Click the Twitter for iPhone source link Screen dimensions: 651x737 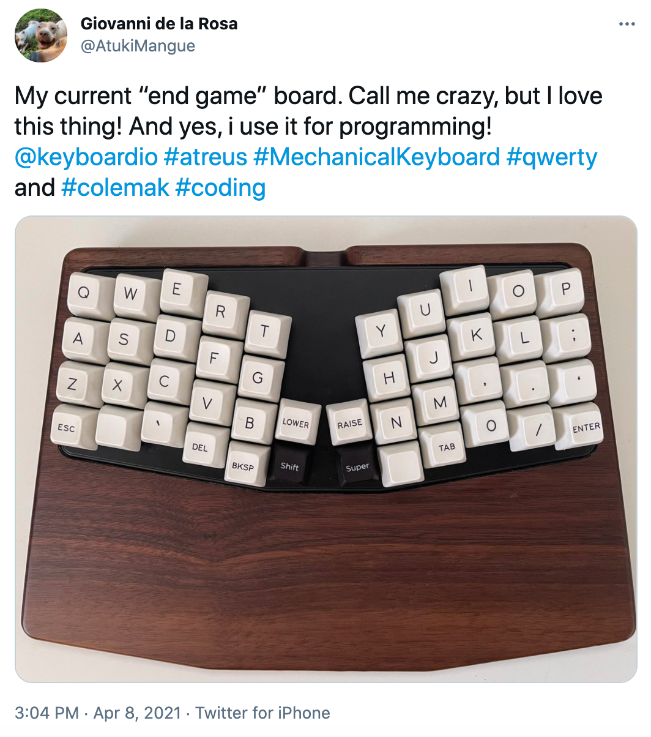click(263, 713)
